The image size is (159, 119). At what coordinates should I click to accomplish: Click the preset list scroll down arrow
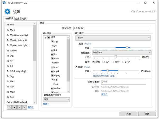[35, 102]
